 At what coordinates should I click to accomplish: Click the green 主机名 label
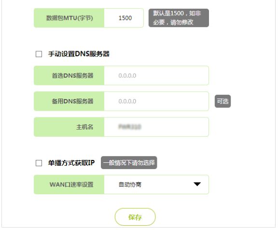click(69, 127)
